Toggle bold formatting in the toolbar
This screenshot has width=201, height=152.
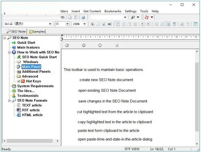[92, 24]
